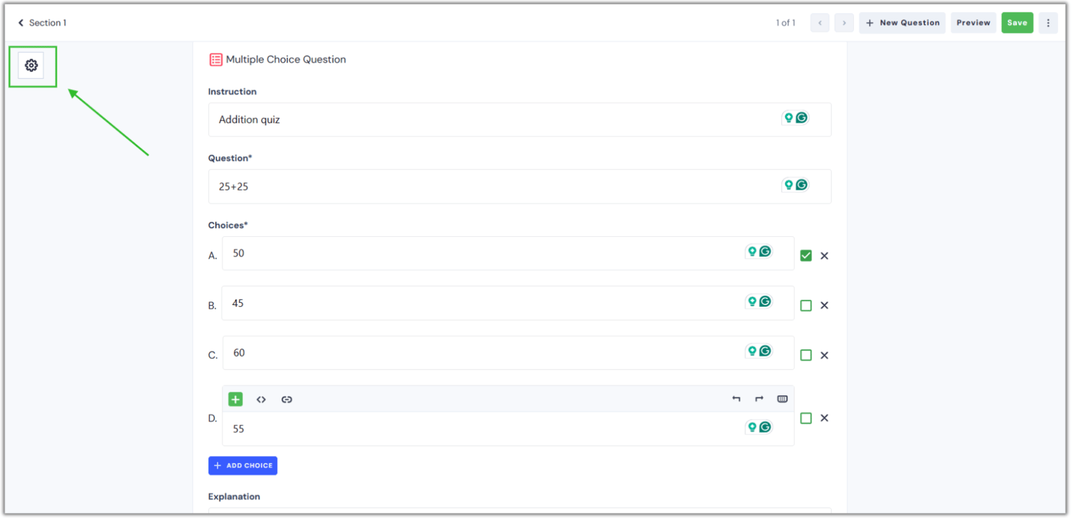The width and height of the screenshot is (1079, 518).
Task: Click the green plus insert icon in choice D toolbar
Action: (x=235, y=399)
